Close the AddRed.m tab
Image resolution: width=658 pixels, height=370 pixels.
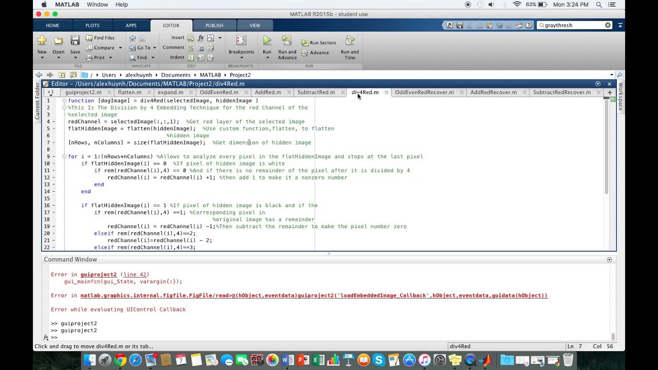[289, 92]
